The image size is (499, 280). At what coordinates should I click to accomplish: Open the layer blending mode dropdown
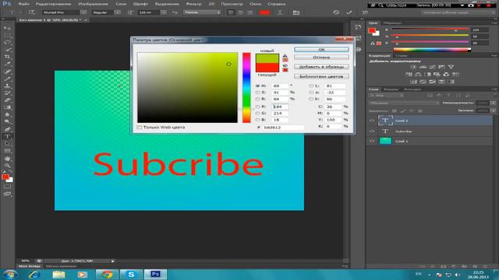tap(404, 103)
